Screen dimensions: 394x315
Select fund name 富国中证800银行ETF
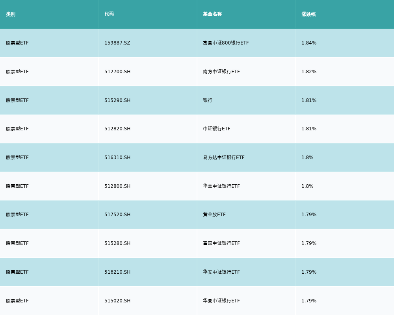pos(226,43)
